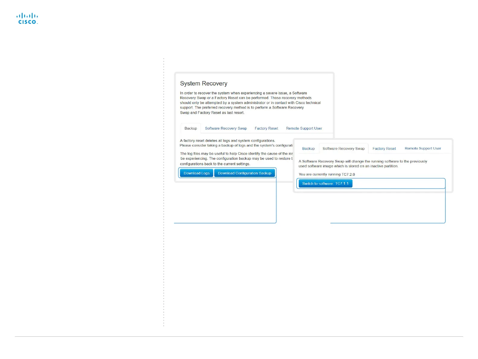Click the System Recovery heading
Viewport: 478px width, 359px height.
[x=204, y=83]
